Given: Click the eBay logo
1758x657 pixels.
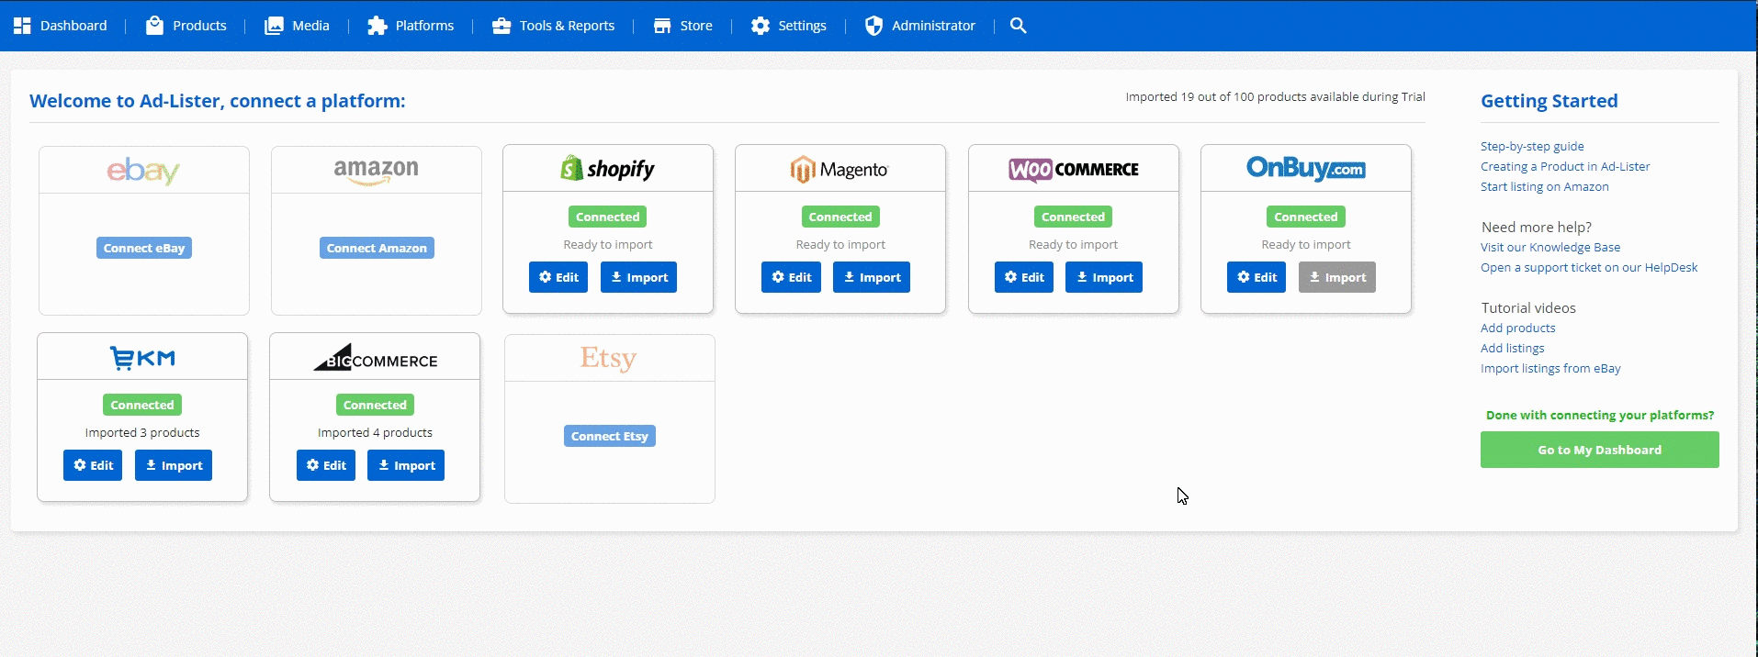Looking at the screenshot, I should click(x=143, y=171).
